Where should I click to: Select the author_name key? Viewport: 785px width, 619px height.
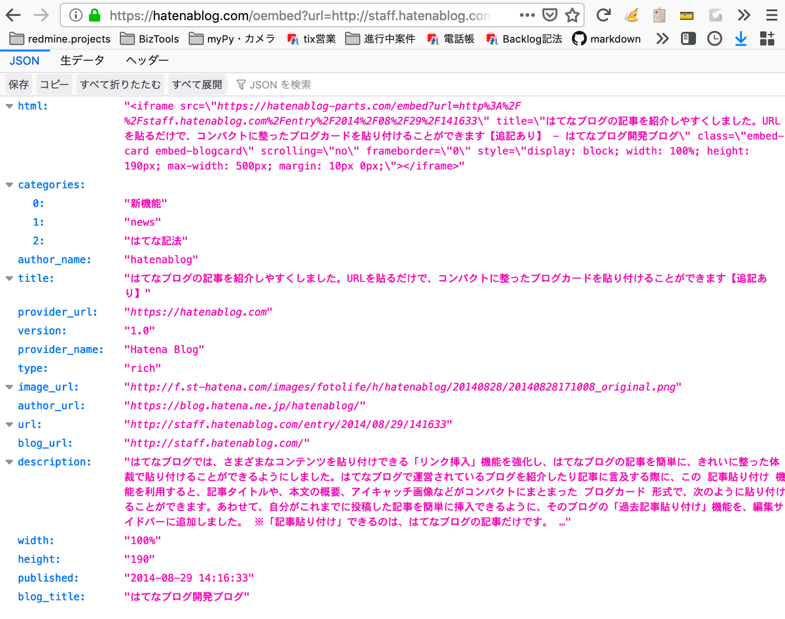click(x=54, y=259)
